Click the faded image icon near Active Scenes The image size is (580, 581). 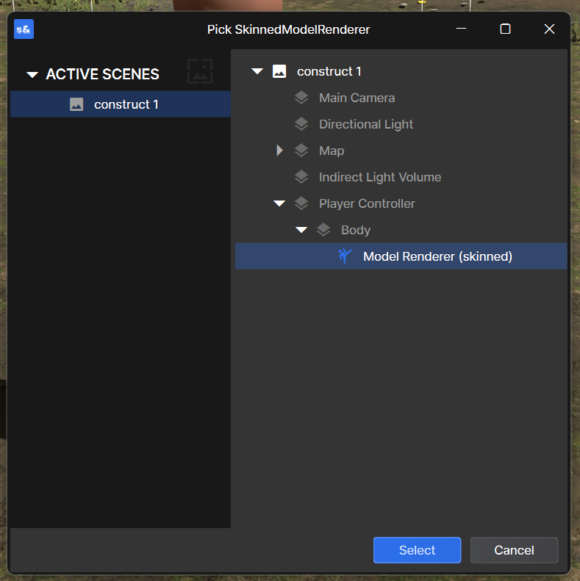coord(200,71)
